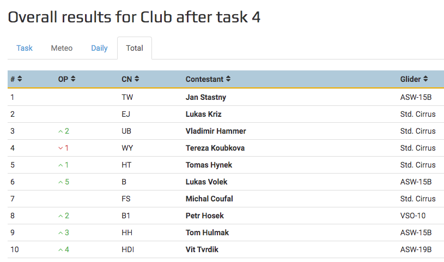444x262 pixels.
Task: Open Michal Coufal's entry
Action: click(x=209, y=199)
